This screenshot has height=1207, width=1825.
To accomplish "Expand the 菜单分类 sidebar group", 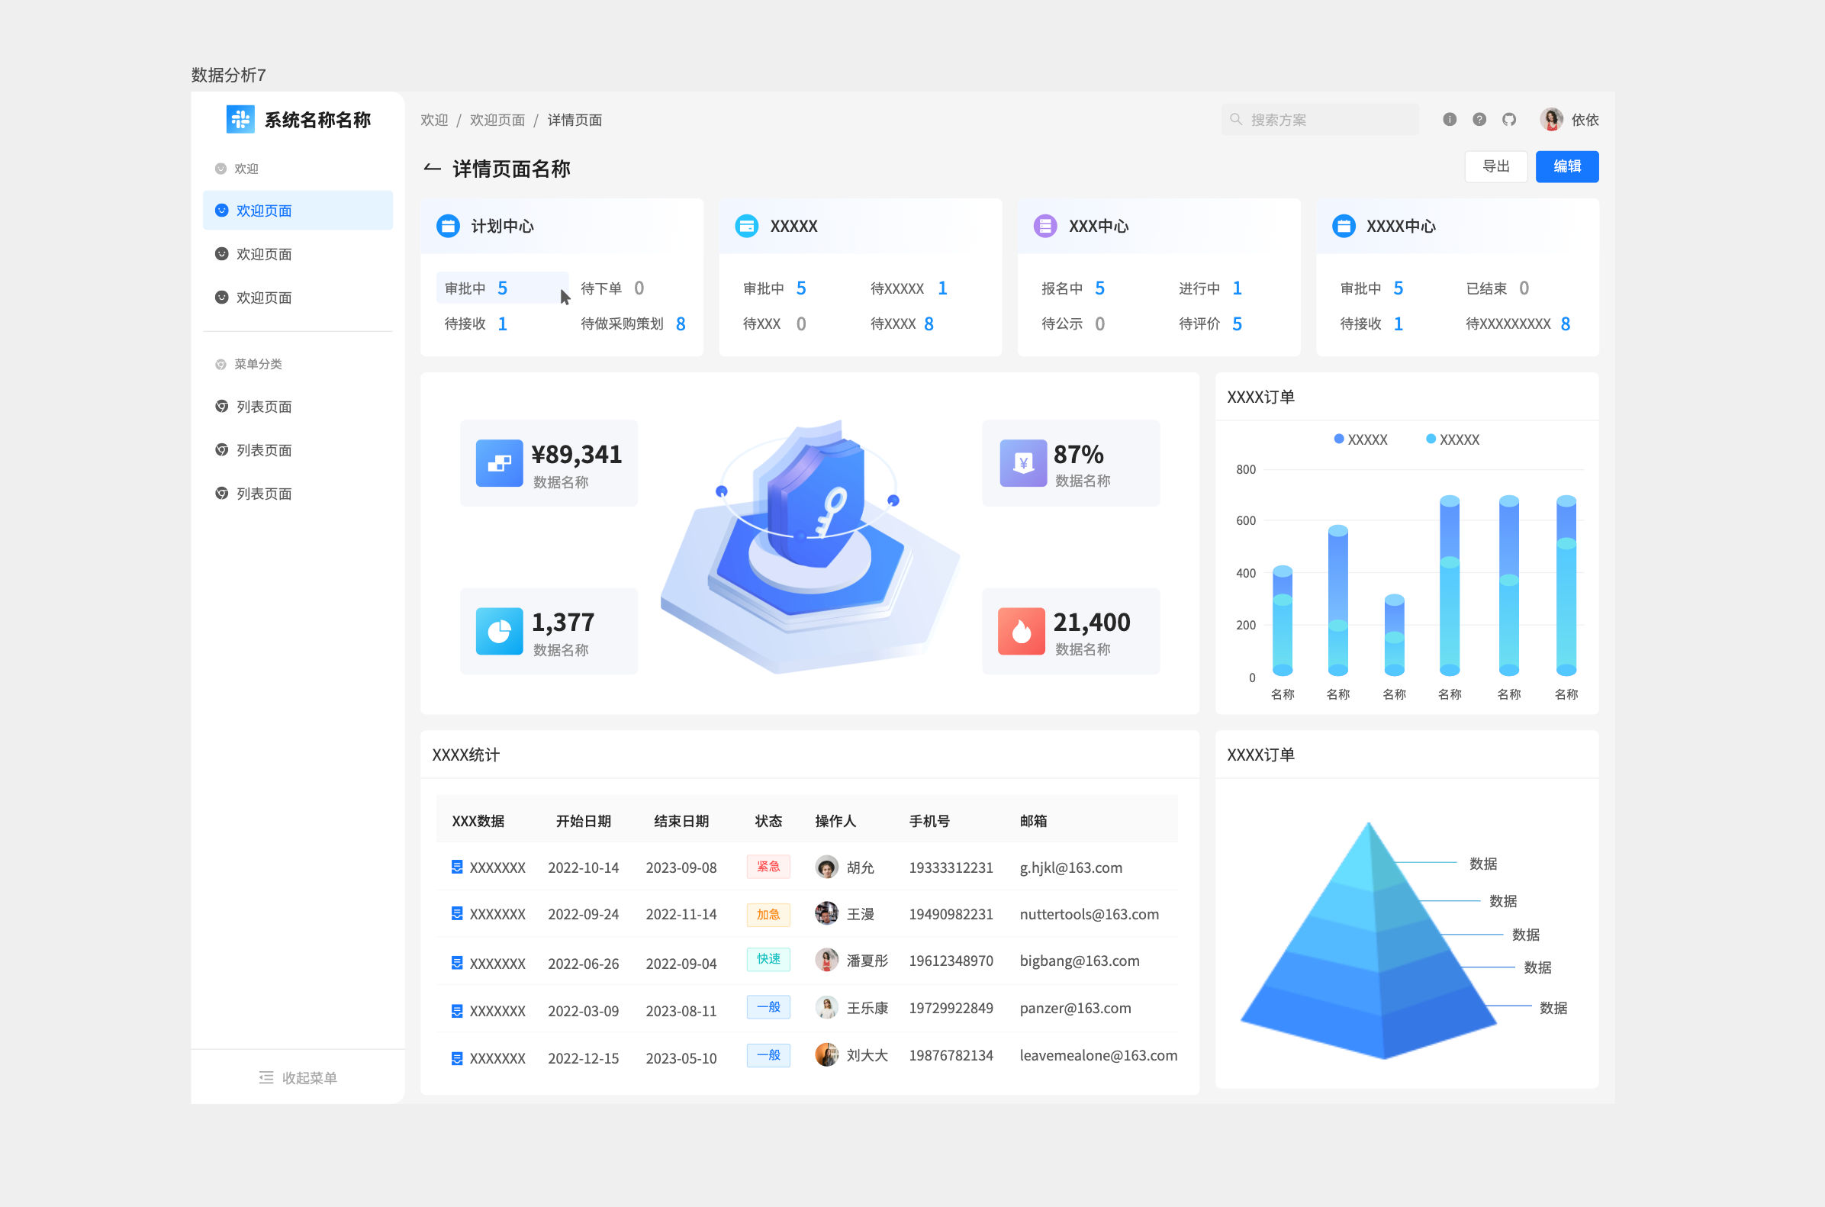I will pos(258,364).
